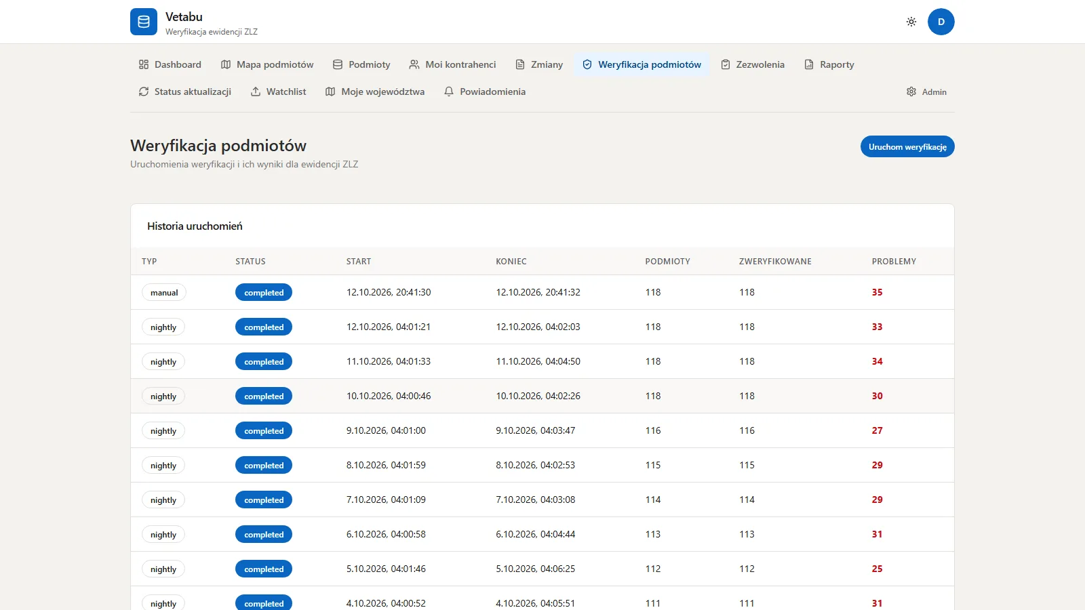Click end time 9.10.2026, 04:03:47

click(535, 430)
